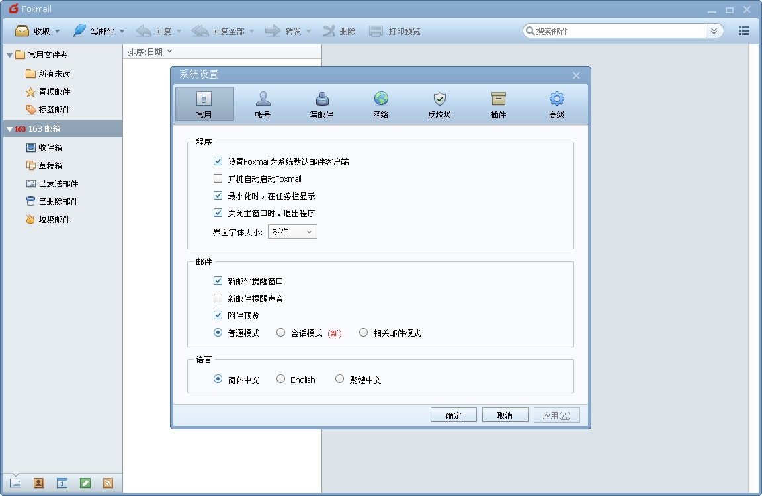The height and width of the screenshot is (496, 762).
Task: Enable 开机自动启动Foxmail checkbox
Action: tap(218, 179)
